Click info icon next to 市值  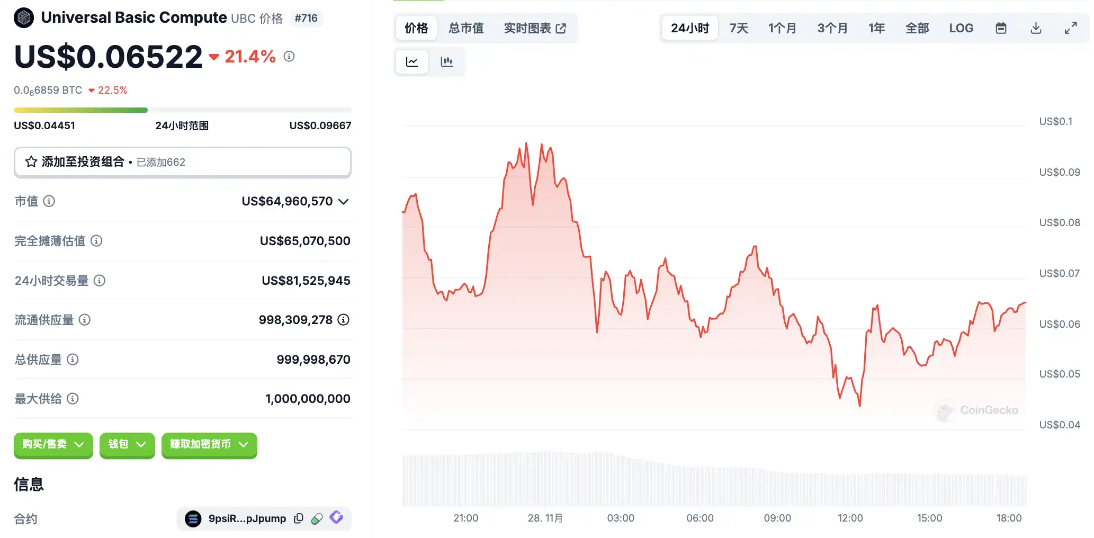click(x=49, y=201)
